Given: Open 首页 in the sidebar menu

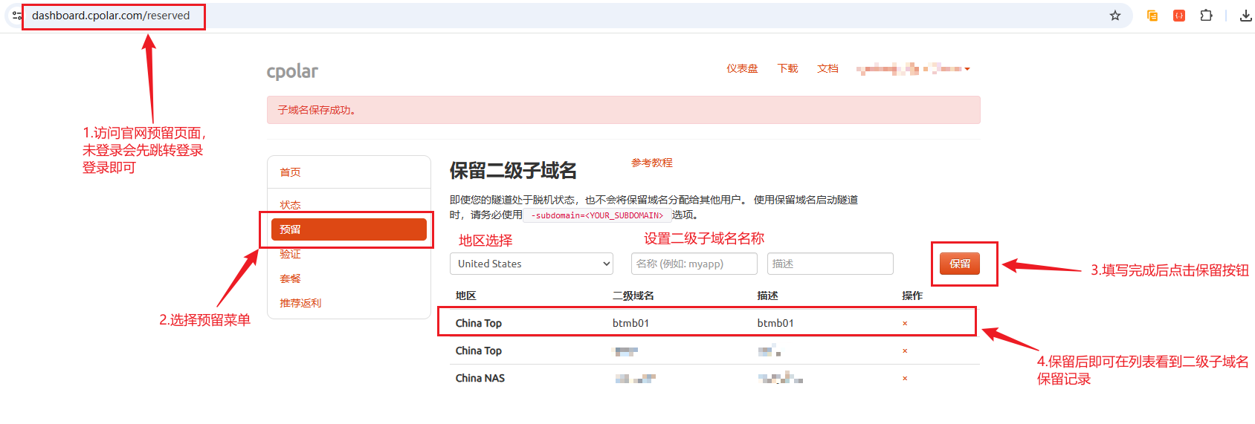Looking at the screenshot, I should [x=290, y=172].
